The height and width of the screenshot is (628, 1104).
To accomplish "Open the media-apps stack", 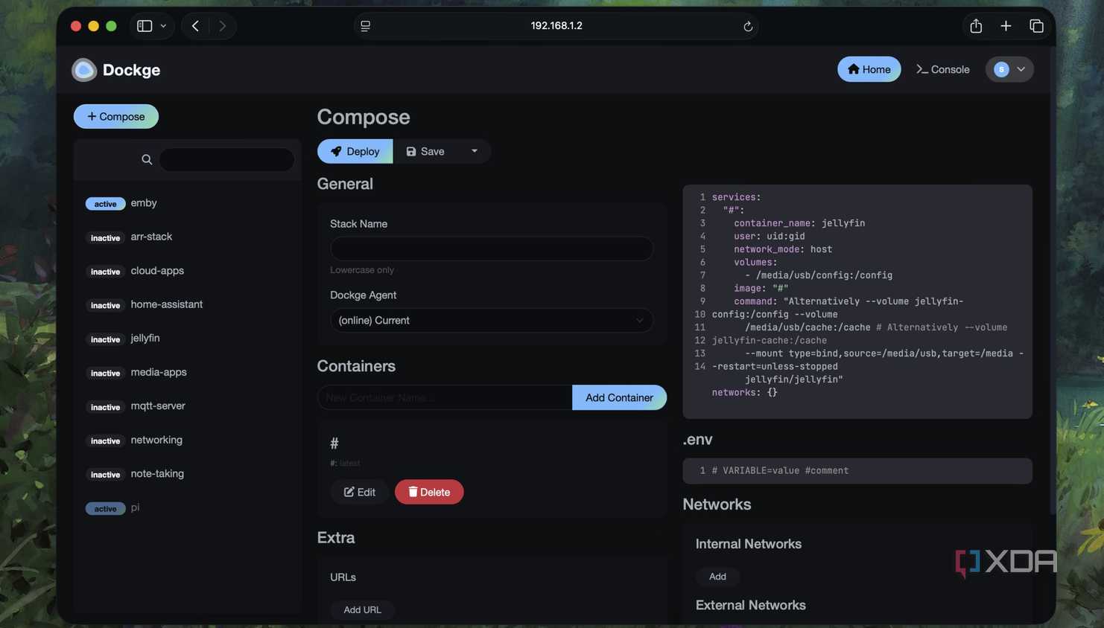I will [159, 372].
